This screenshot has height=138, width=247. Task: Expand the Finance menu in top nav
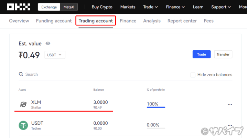175,7
